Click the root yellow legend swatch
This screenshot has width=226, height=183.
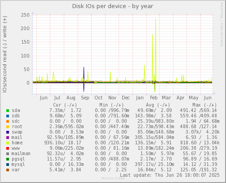tap(8, 127)
